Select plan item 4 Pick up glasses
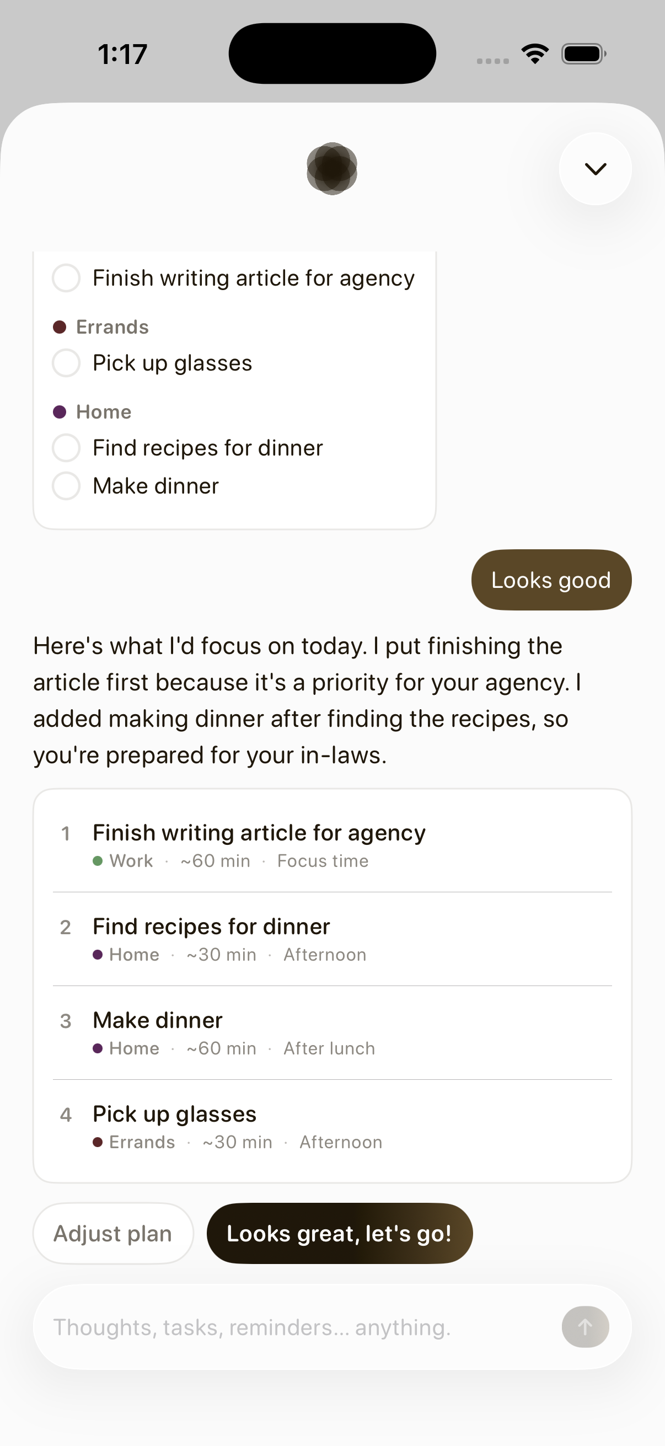The image size is (665, 1446). coord(332,1127)
